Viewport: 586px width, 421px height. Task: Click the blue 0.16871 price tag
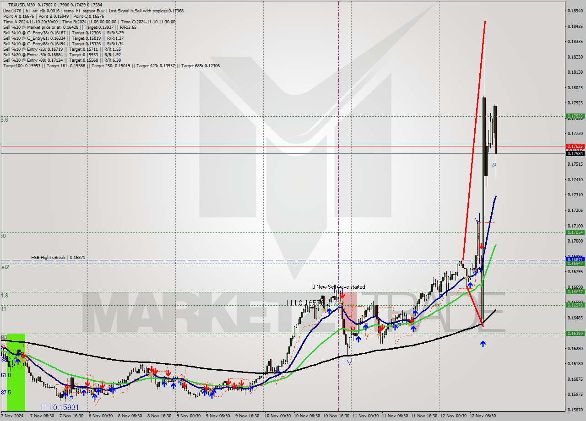click(575, 259)
